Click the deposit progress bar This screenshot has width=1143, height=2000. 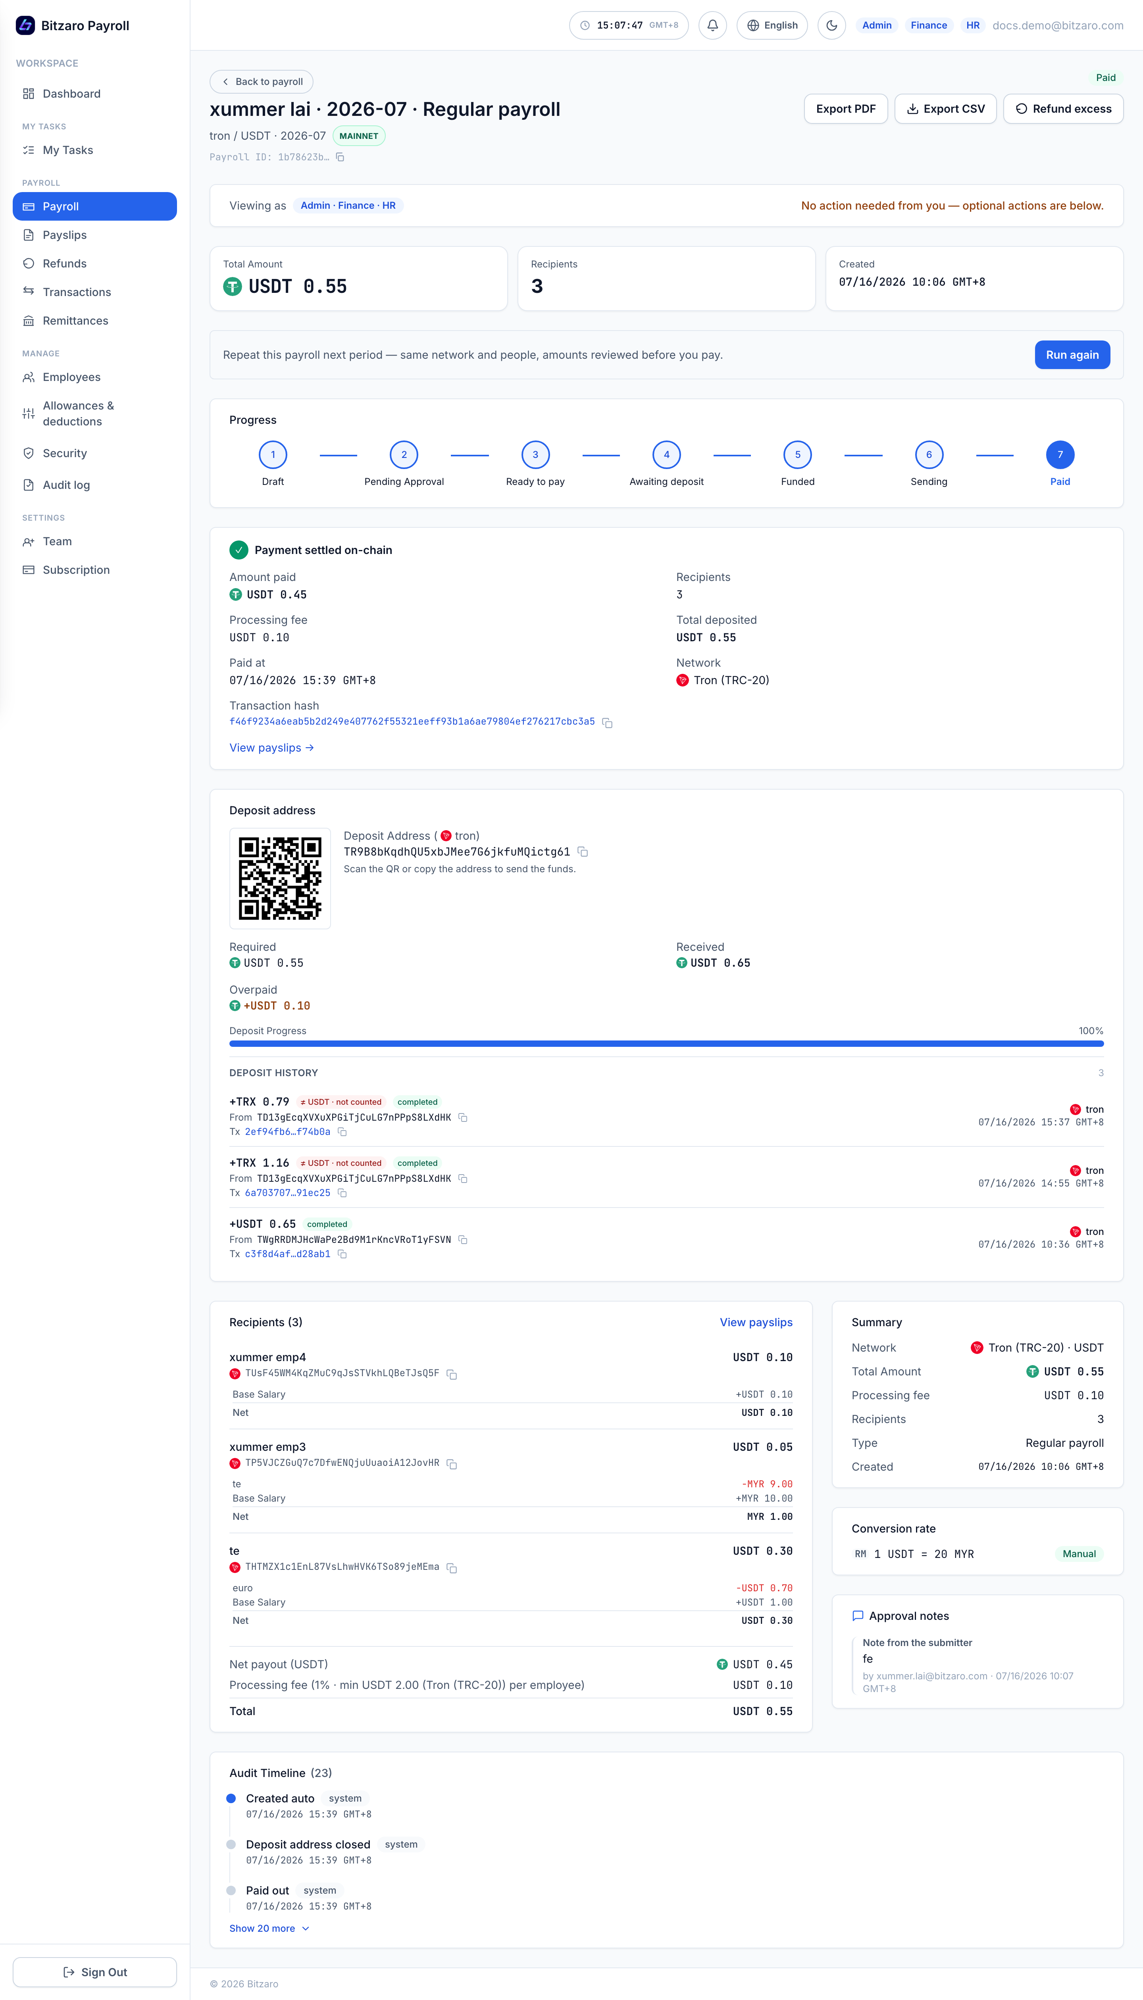pyautogui.click(x=666, y=1044)
